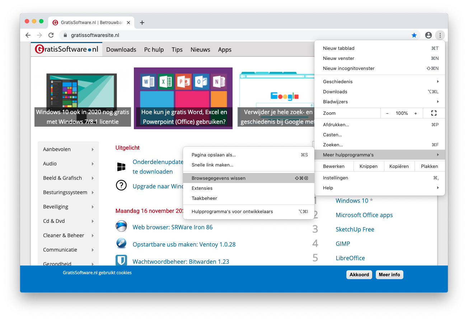The height and width of the screenshot is (319, 468).
Task: Toggle fullscreen mode icon in Zoom row
Action: click(434, 113)
